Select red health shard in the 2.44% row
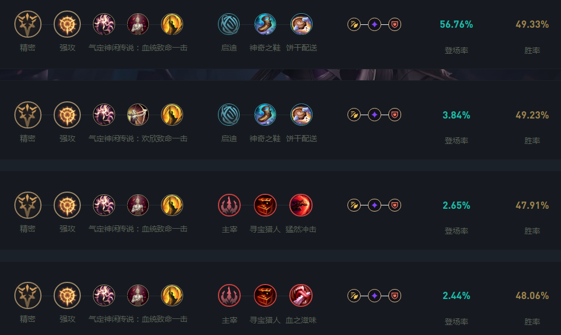This screenshot has height=335, width=561. tap(394, 296)
